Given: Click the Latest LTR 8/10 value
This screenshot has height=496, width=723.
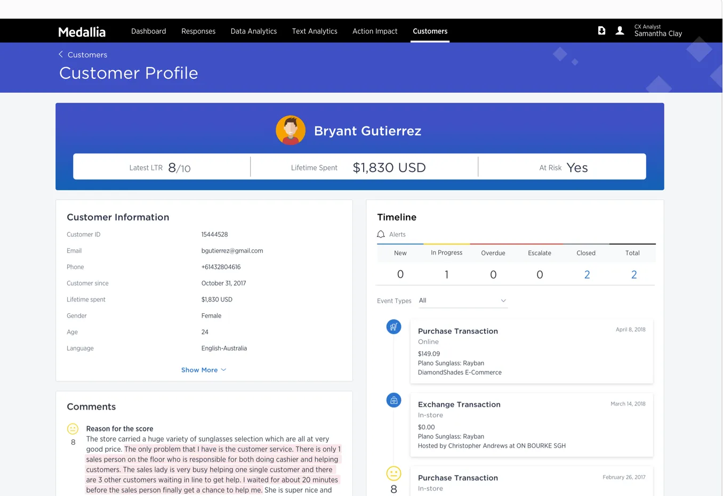Looking at the screenshot, I should [x=179, y=168].
